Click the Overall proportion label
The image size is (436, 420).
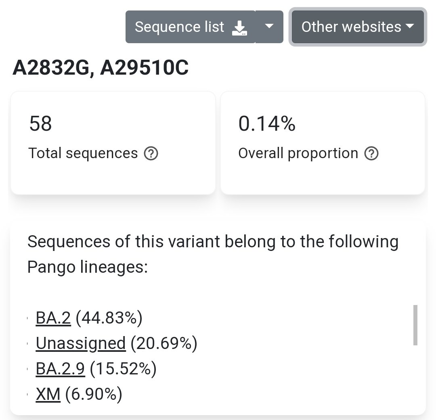click(x=298, y=153)
